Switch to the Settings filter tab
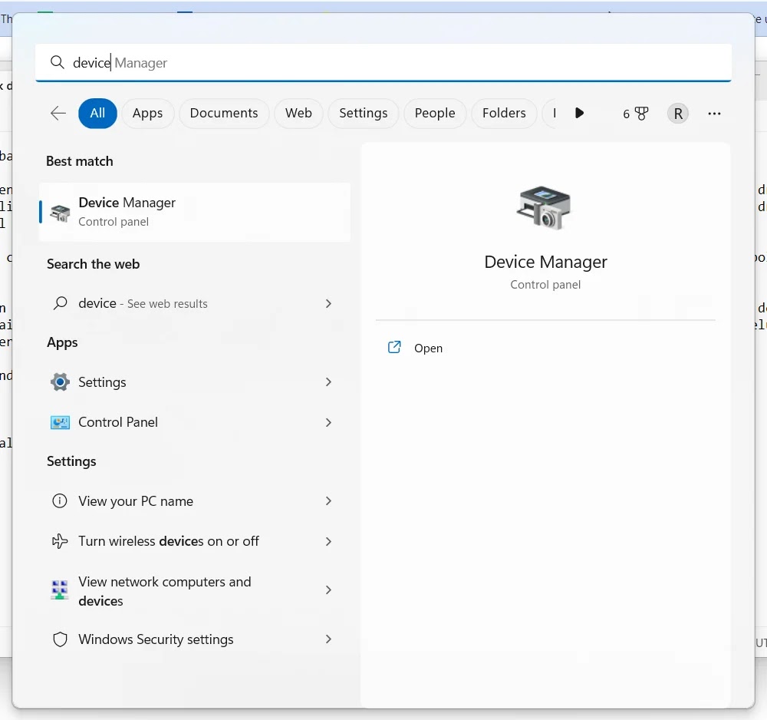The image size is (767, 720). tap(363, 113)
